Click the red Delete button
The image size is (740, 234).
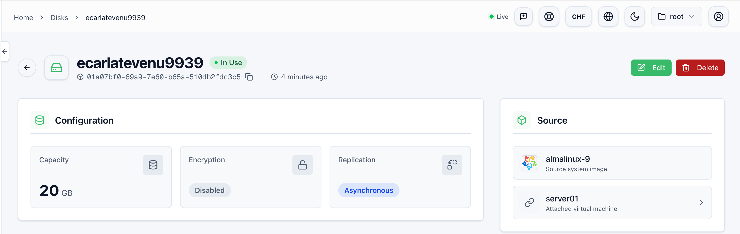click(700, 68)
